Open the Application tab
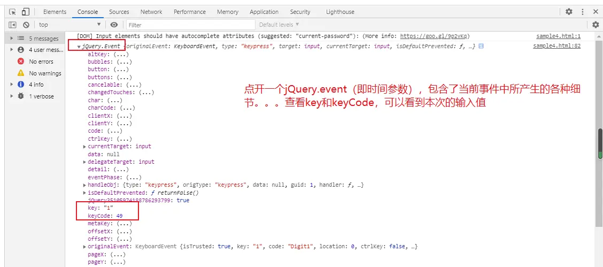Image resolution: width=603 pixels, height=267 pixels. pos(264,12)
